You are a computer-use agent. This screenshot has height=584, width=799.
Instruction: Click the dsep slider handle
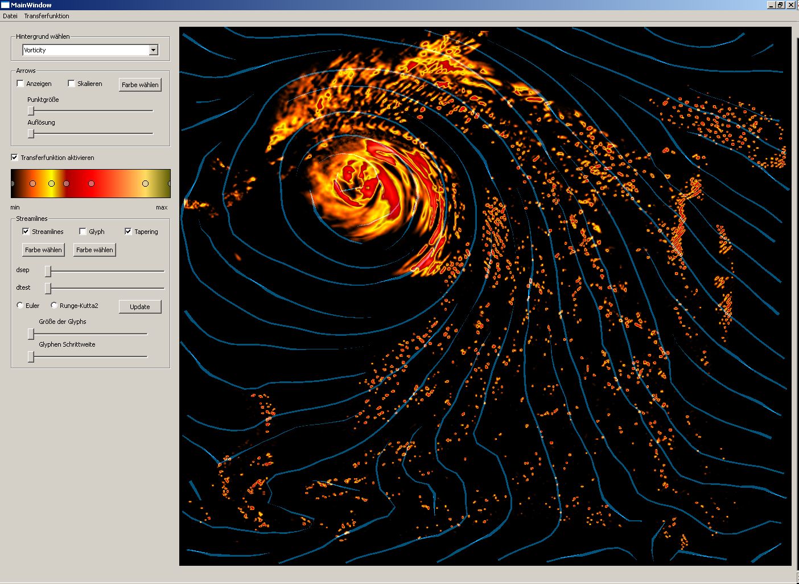click(x=48, y=271)
